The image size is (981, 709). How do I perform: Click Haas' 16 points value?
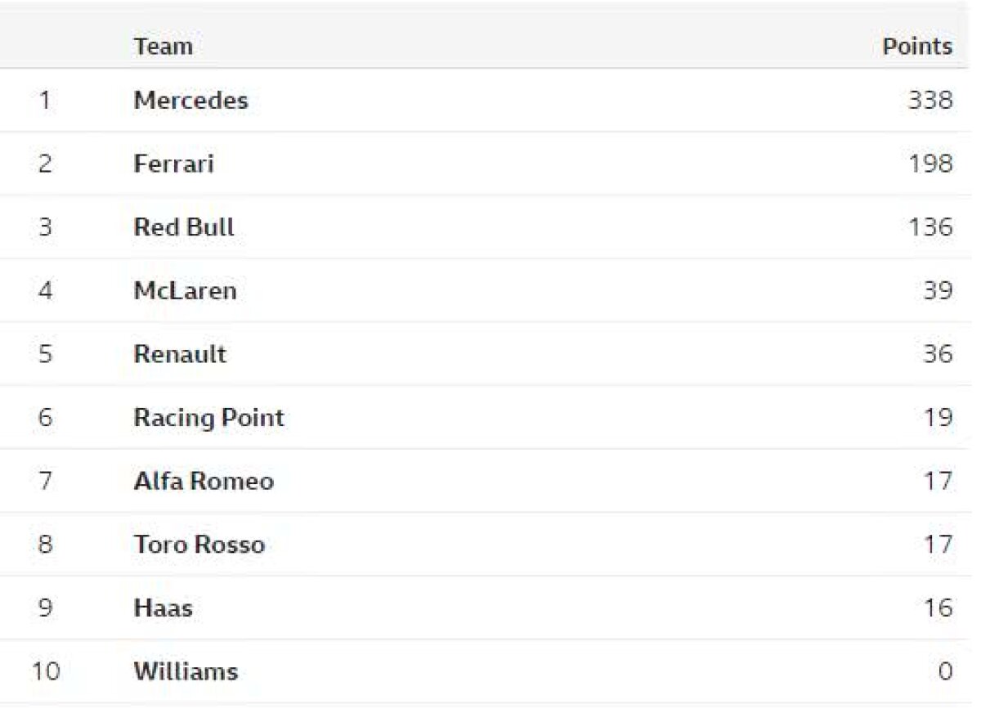pos(938,608)
